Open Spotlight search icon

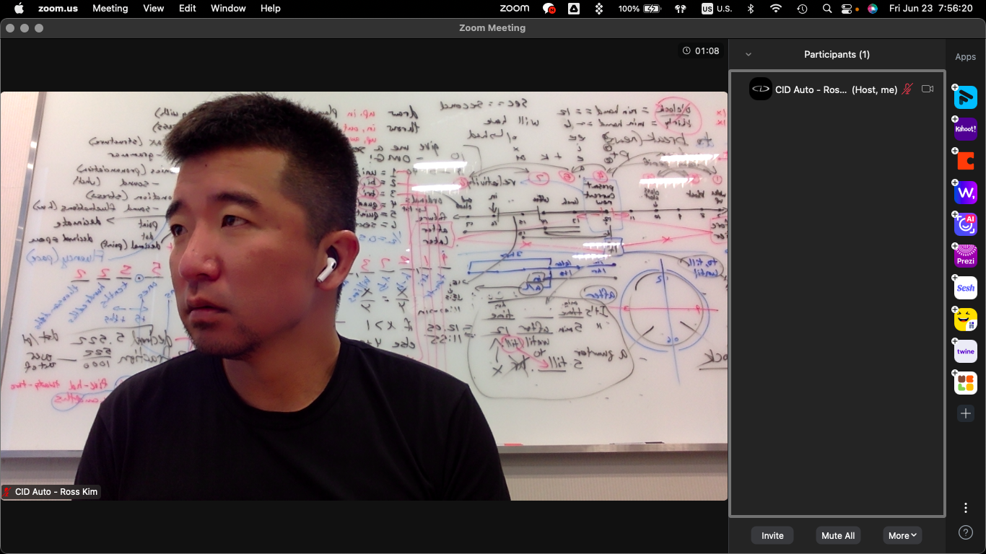pyautogui.click(x=827, y=9)
